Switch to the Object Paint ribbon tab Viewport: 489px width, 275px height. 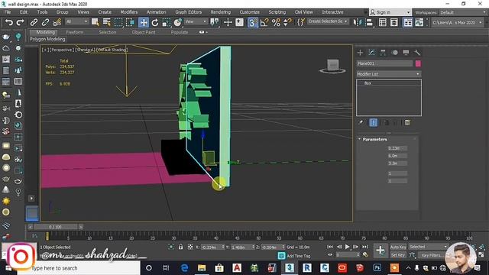tap(144, 32)
